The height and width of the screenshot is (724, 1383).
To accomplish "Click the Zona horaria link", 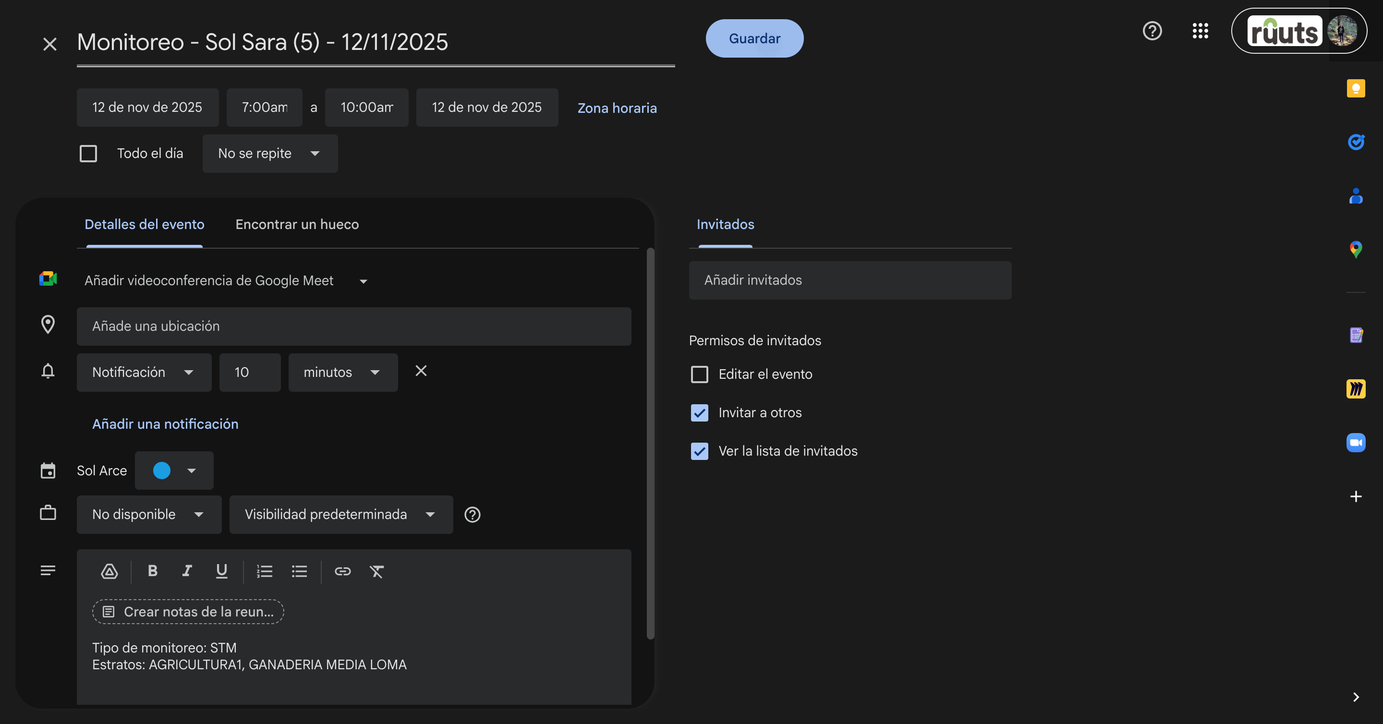I will click(617, 108).
